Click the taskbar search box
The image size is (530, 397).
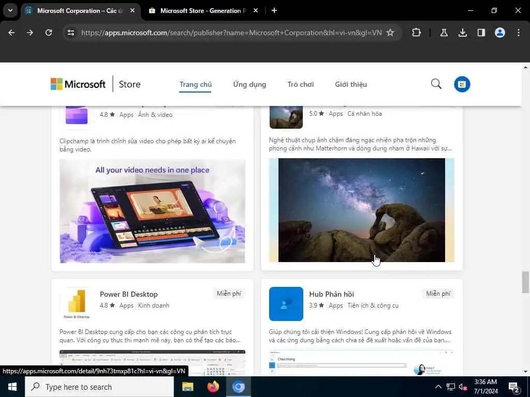[x=99, y=387]
